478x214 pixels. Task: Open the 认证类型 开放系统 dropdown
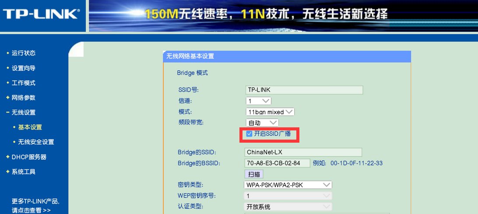click(288, 207)
